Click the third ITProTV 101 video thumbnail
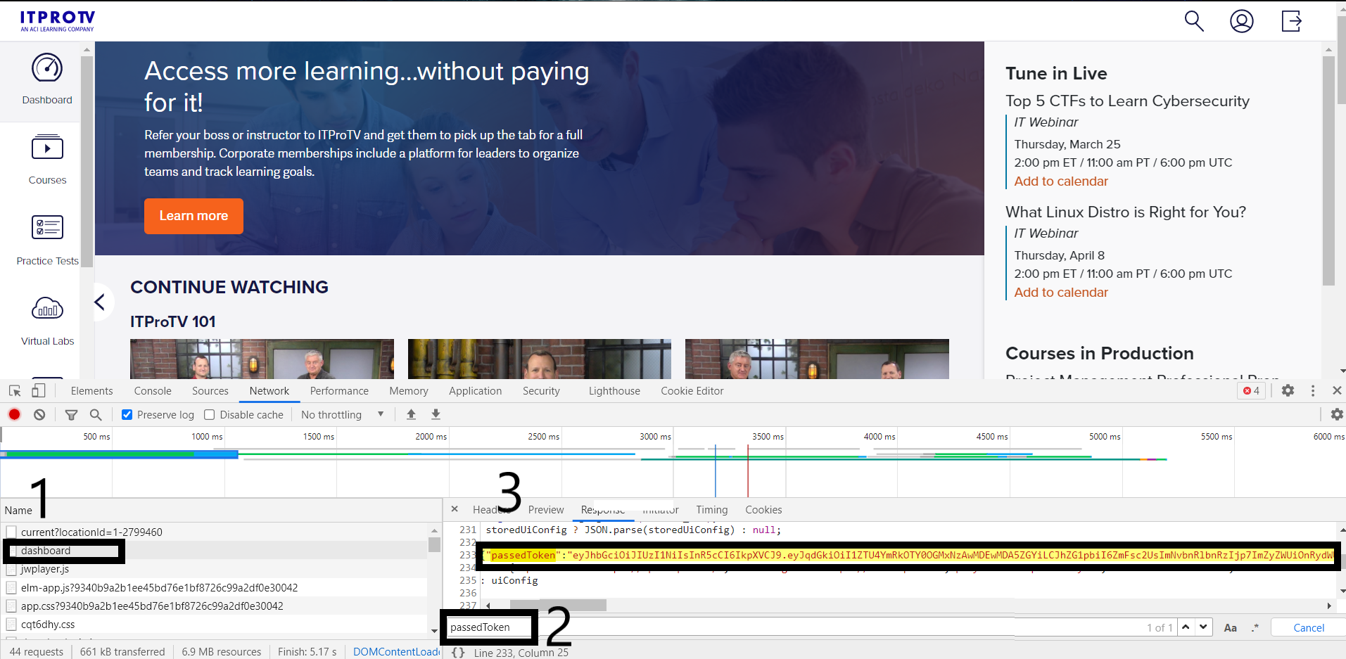 (817, 359)
